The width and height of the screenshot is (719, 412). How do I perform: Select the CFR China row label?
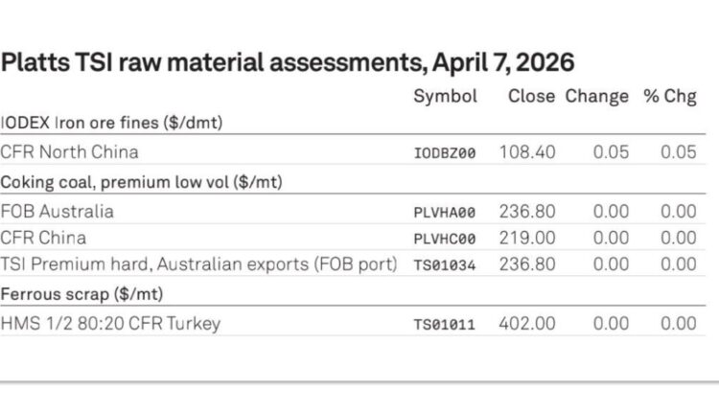point(43,238)
